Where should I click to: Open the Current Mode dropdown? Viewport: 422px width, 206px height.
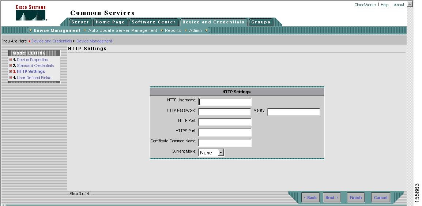tap(211, 153)
